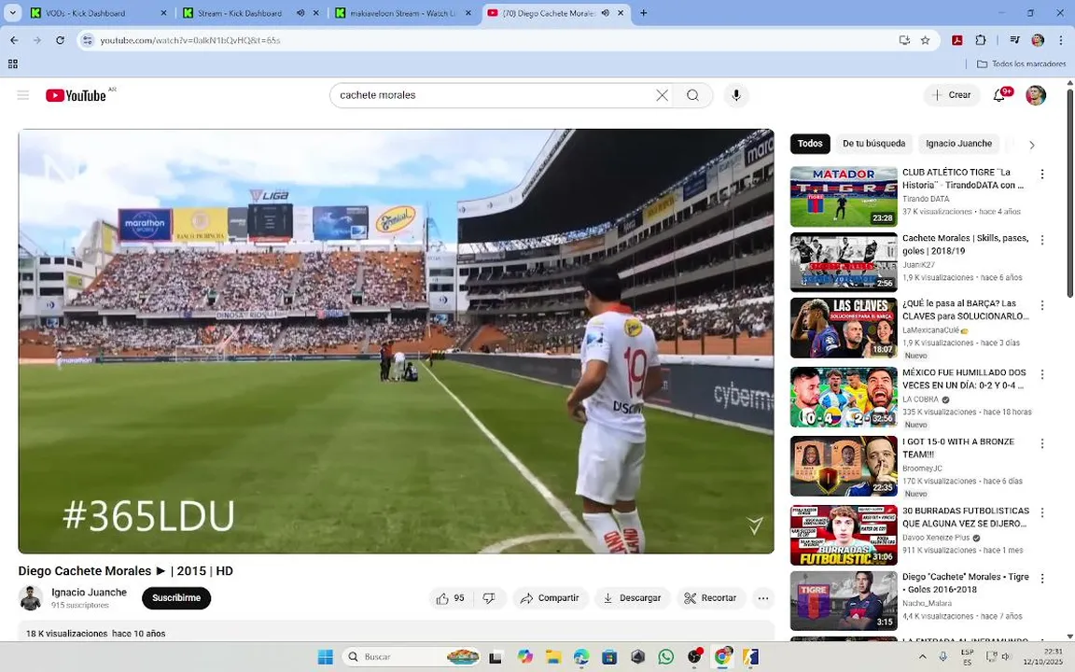The width and height of the screenshot is (1075, 672).
Task: Open options for CLUB ATLÉTICO TIGRE video
Action: 1042,175
